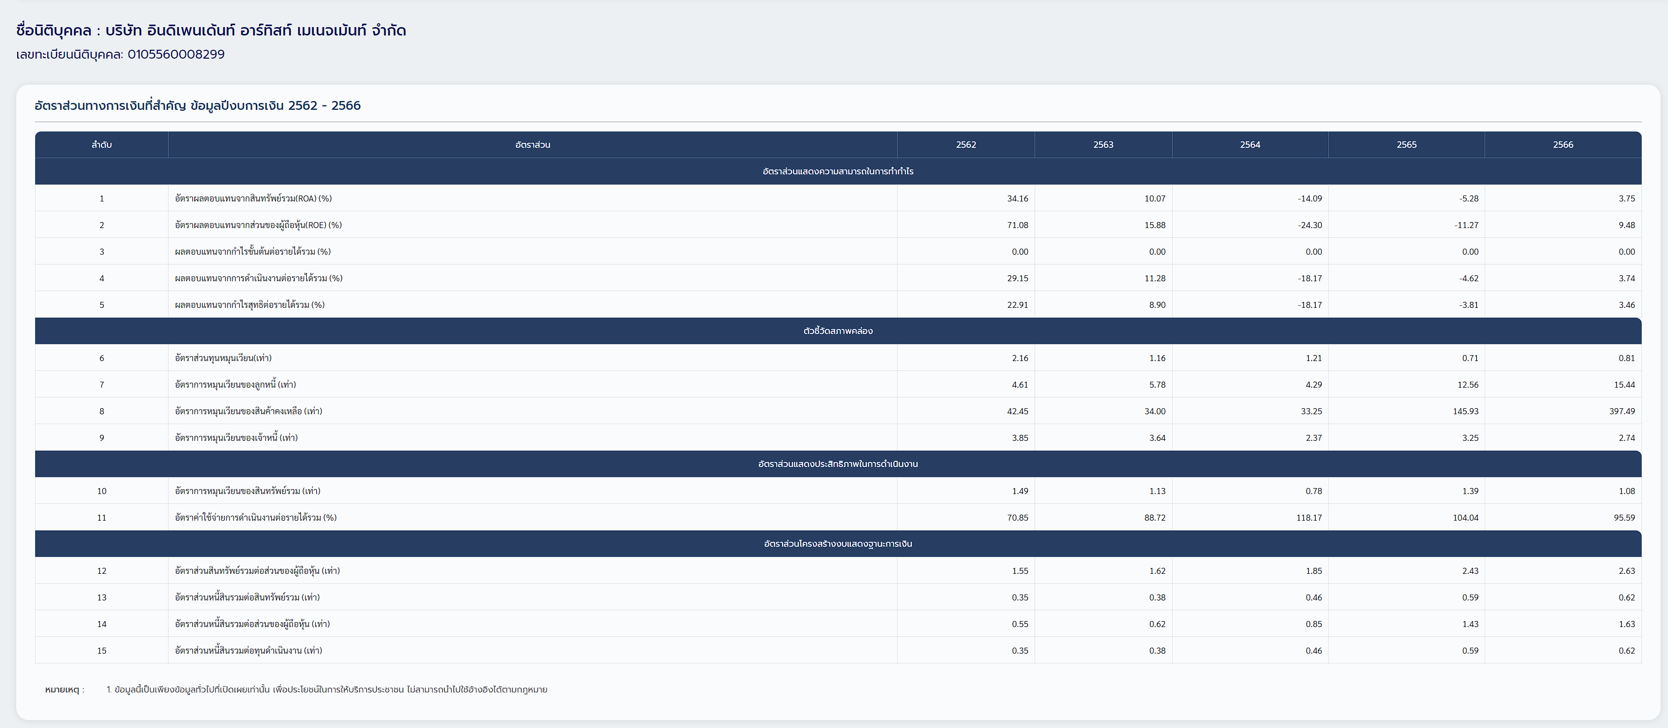Select row 13 label 'อัตราส่วนหนี้สินรวมต่อสินทรัพย์รวม (เท่า)'
This screenshot has height=728, width=1668.
point(247,597)
